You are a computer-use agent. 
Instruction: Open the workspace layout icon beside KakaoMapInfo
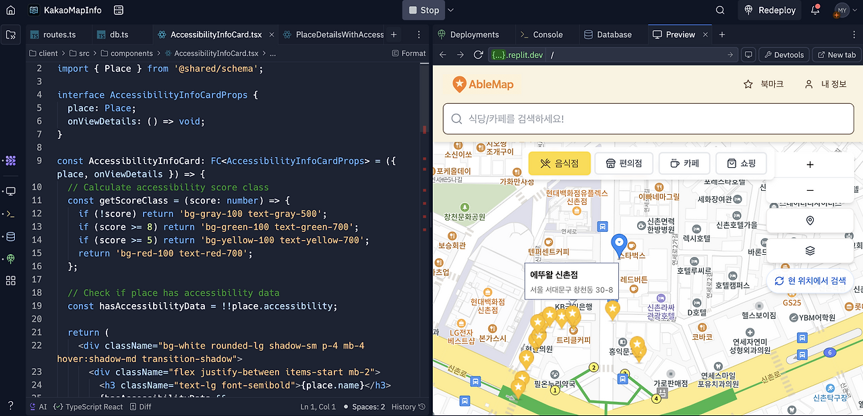[119, 10]
